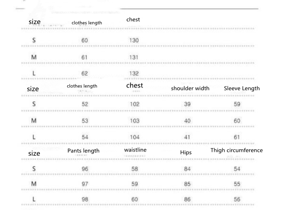Click hips measurement 86
Image resolution: width=284 pixels, height=210 pixels.
pos(187,199)
